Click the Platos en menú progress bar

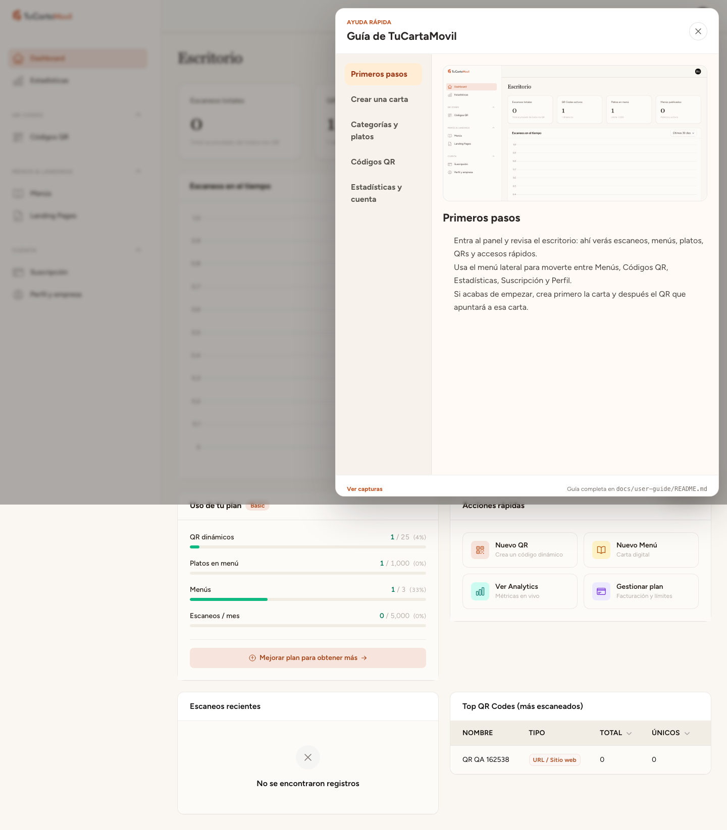[308, 573]
